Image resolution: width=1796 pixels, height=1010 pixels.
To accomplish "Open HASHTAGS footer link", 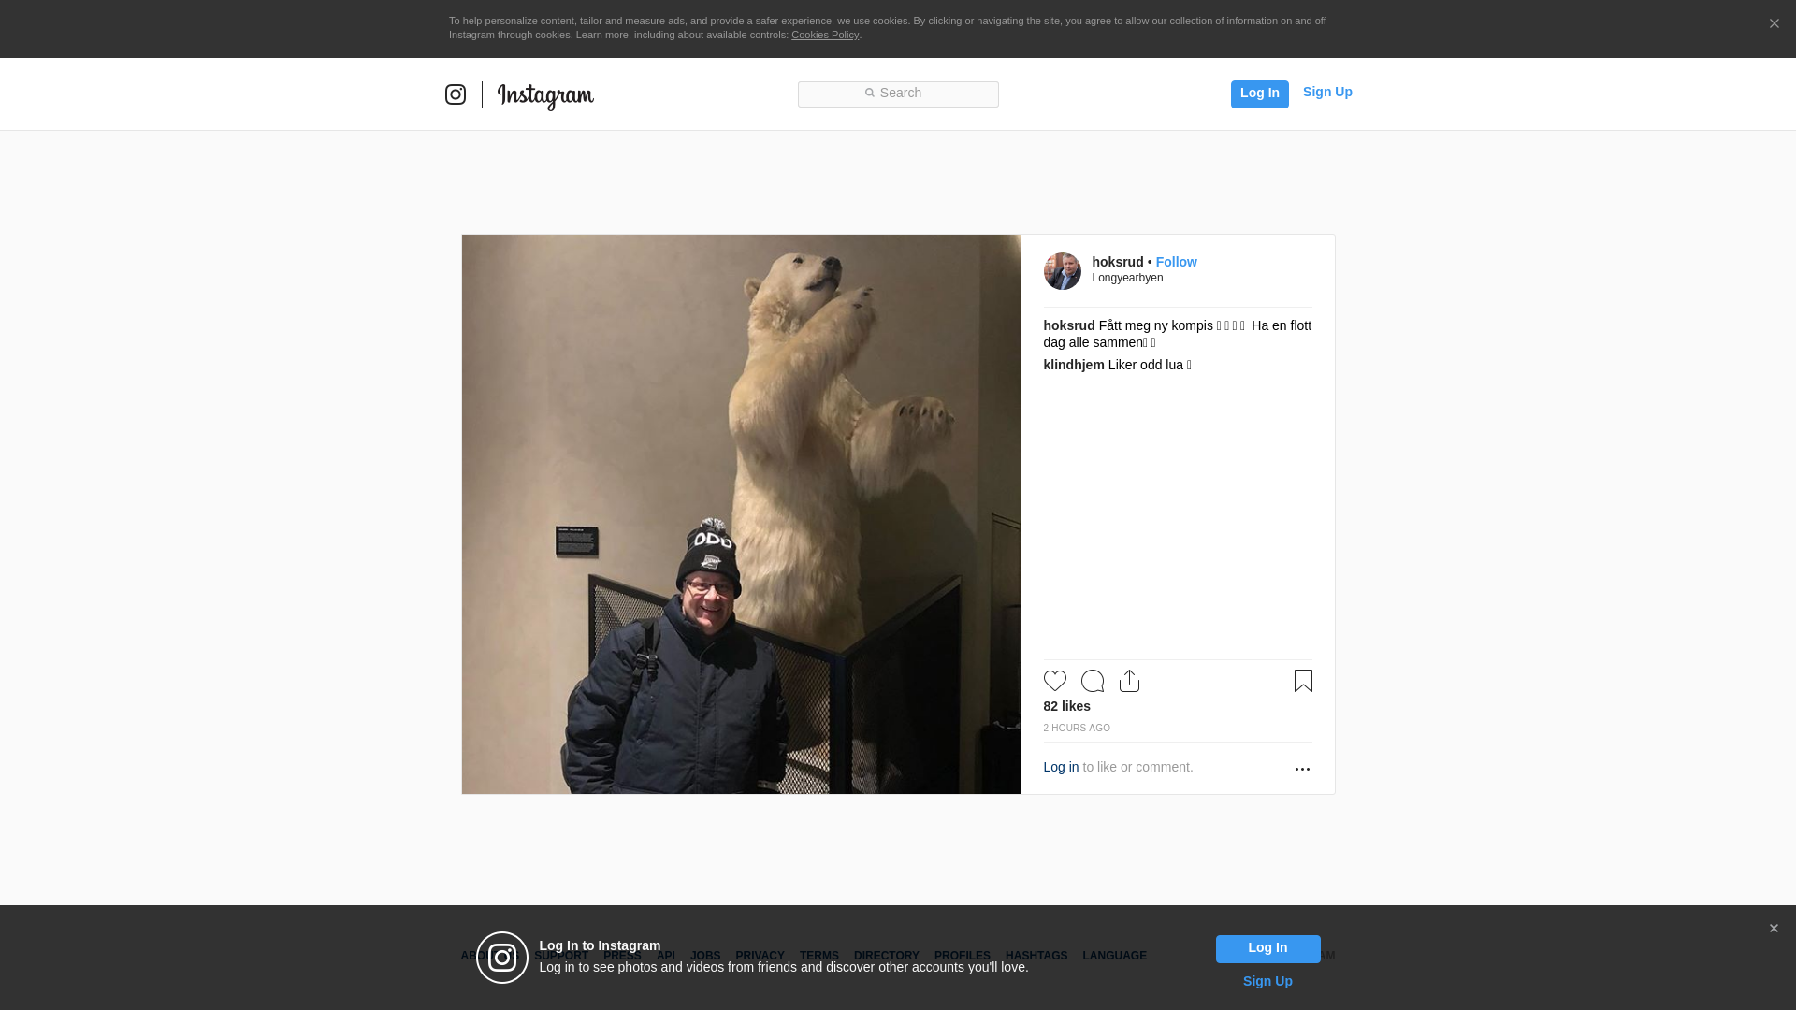I will [x=1036, y=956].
